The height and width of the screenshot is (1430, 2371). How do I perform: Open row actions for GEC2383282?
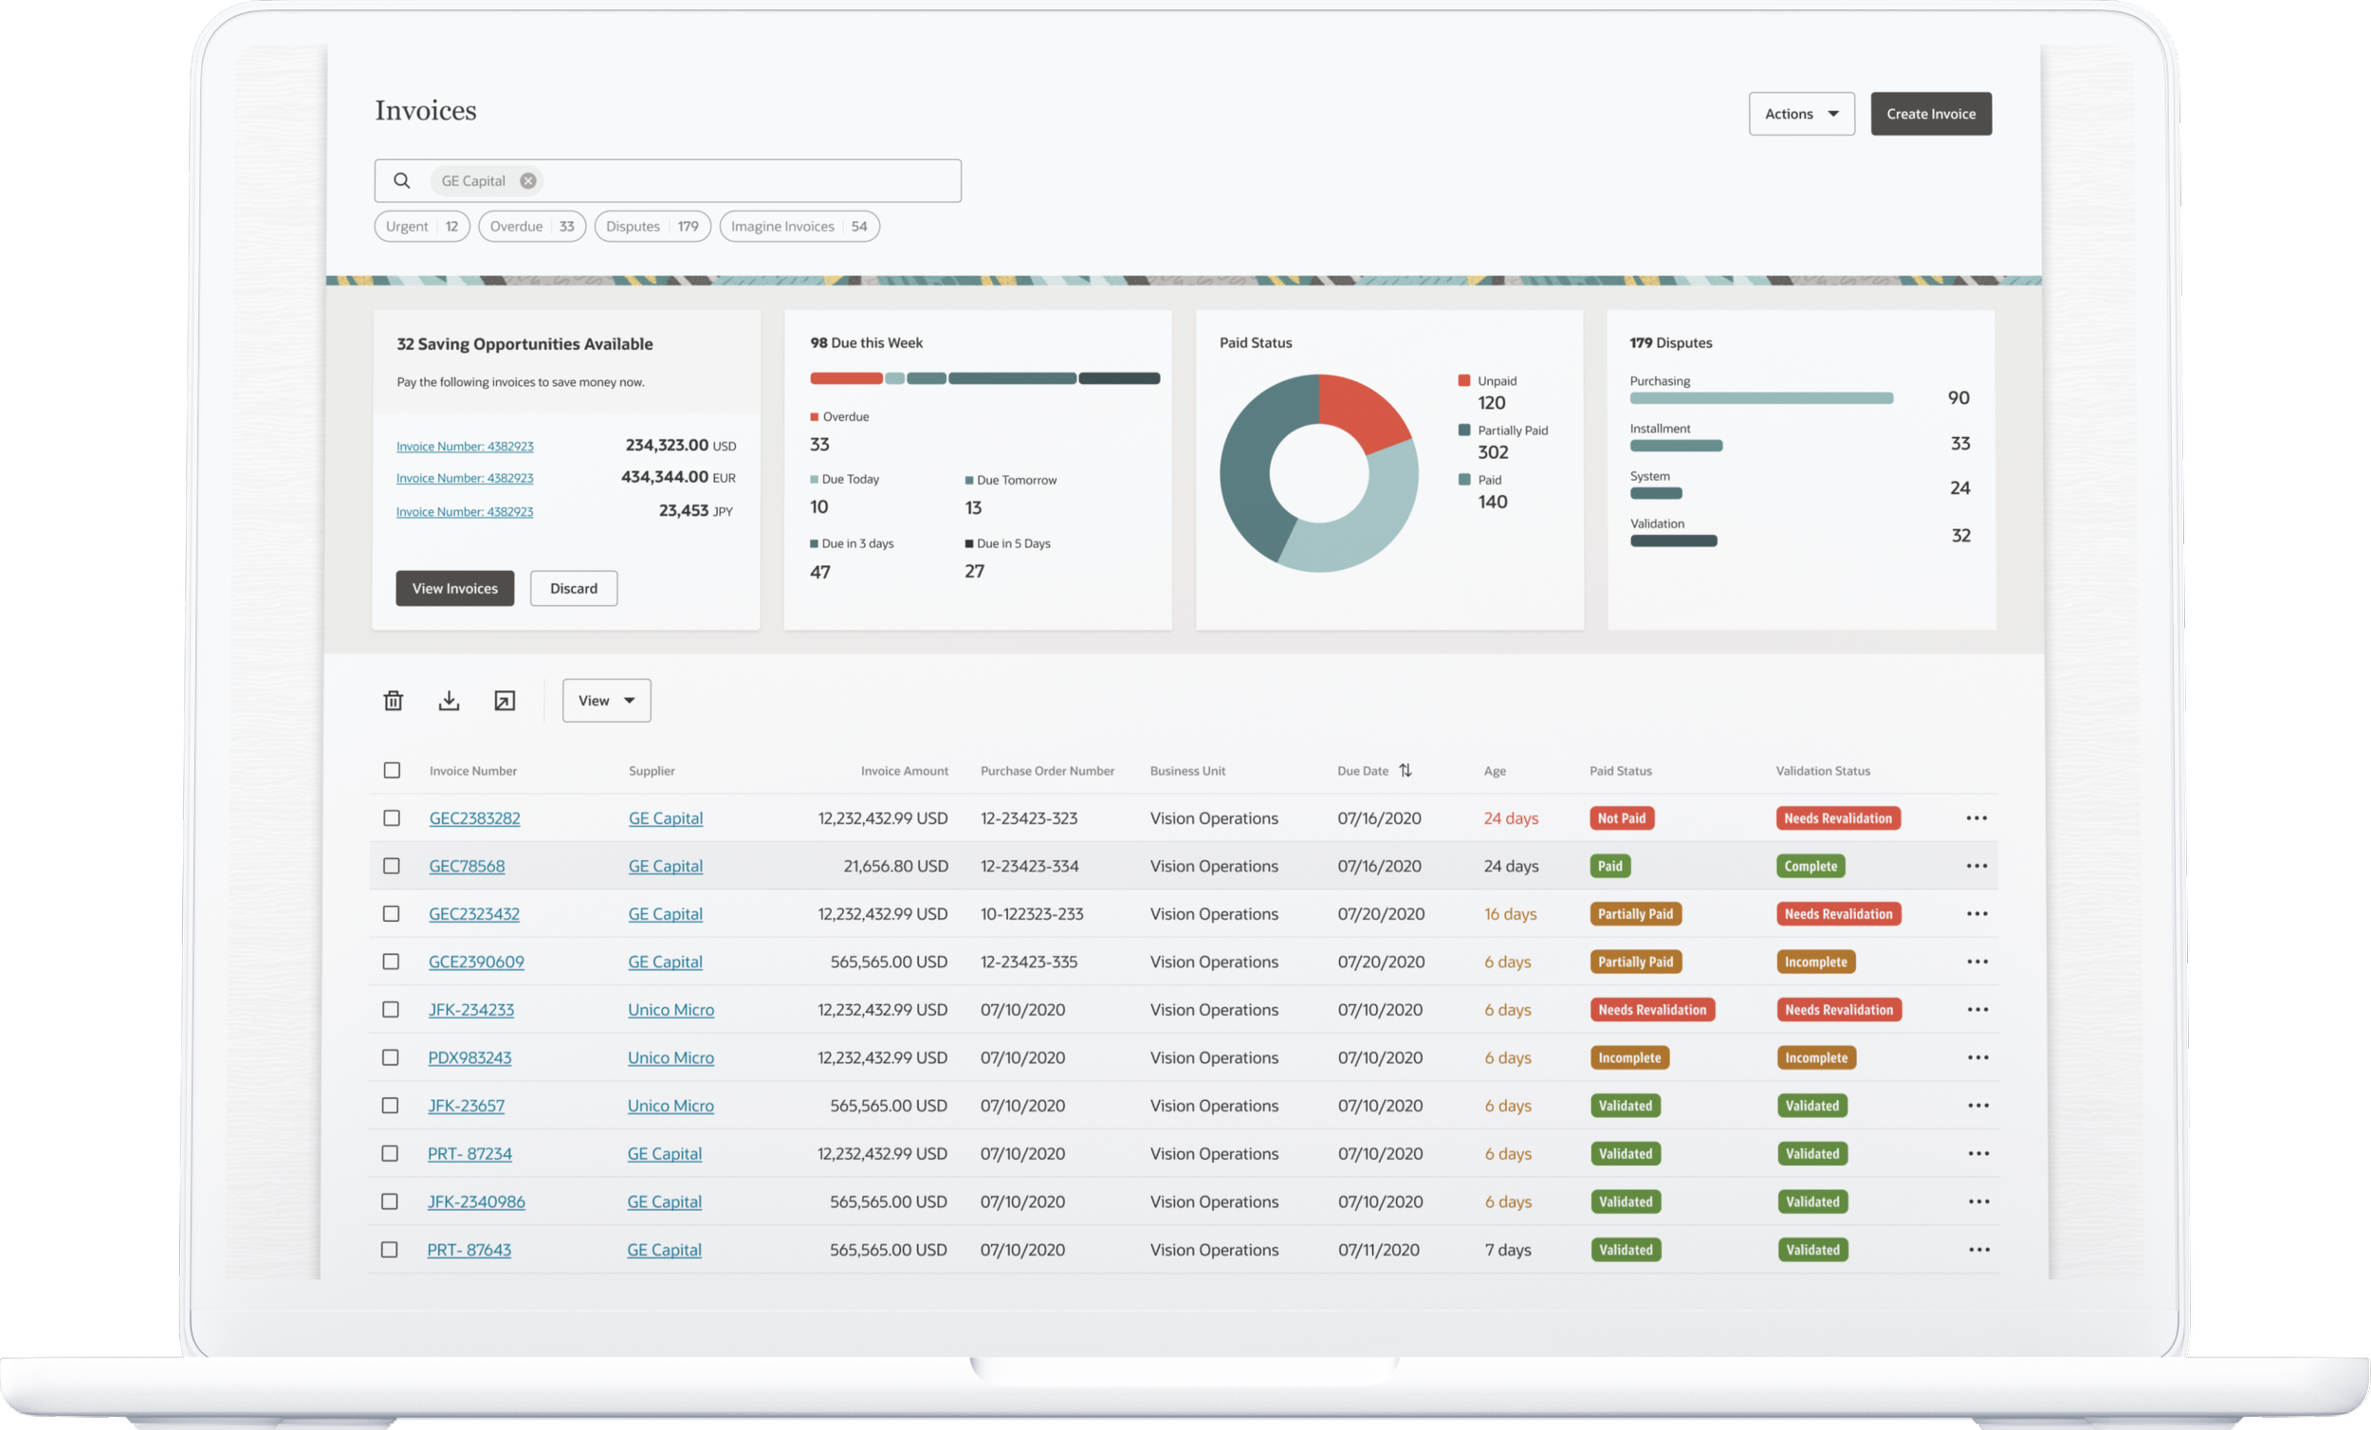click(1976, 818)
